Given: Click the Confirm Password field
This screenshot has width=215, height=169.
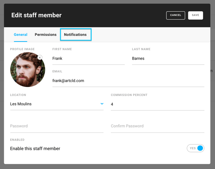Looking at the screenshot, I should click(x=158, y=126).
